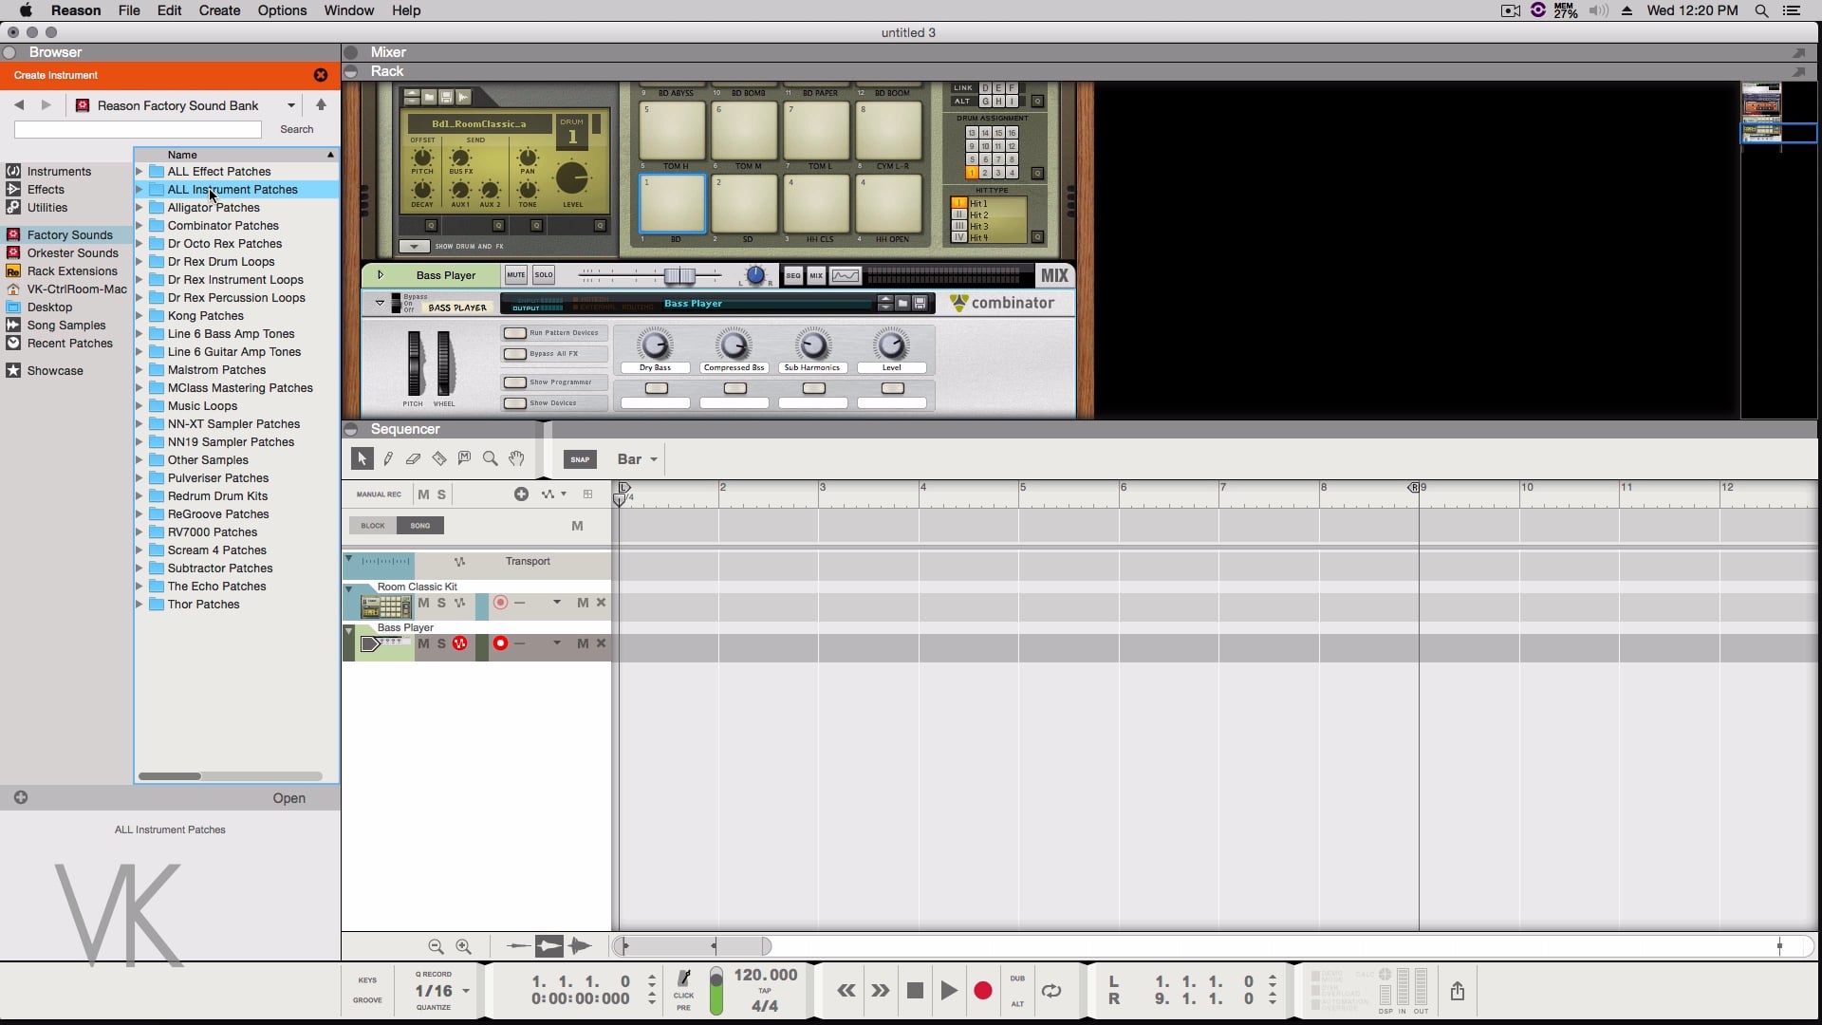
Task: Toggle the SNAP button in sequencer
Action: (580, 459)
